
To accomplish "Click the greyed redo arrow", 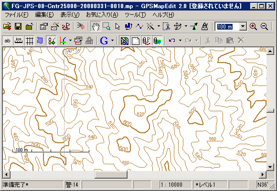I will click(x=188, y=41).
